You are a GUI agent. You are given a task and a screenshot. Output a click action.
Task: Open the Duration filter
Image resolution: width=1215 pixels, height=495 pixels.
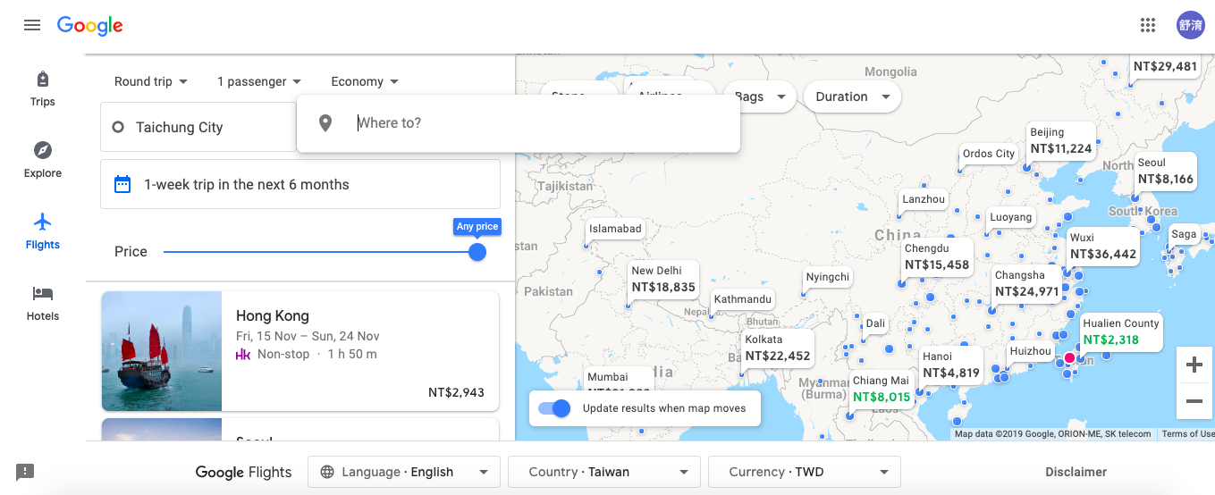[852, 96]
